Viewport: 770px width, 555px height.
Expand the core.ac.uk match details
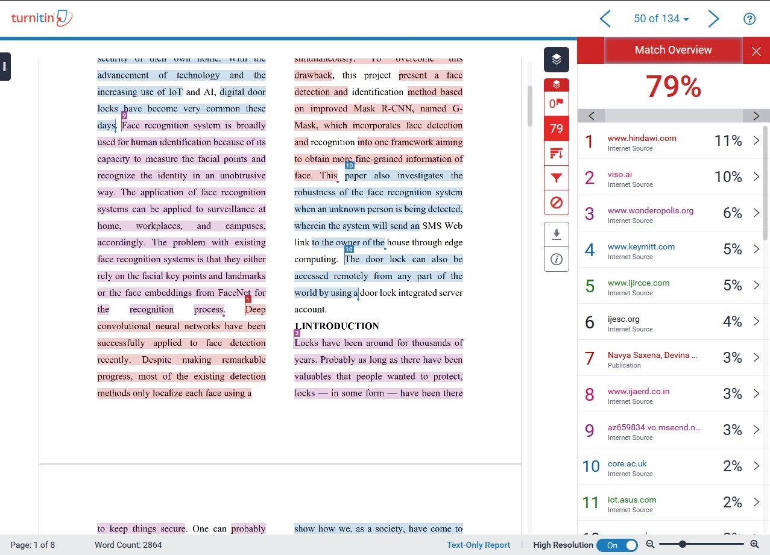click(756, 466)
